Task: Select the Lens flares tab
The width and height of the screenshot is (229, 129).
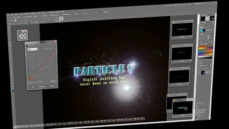Action: (x=96, y=13)
